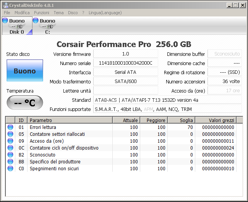This screenshot has width=248, height=202.
Task: Click the blue Buono health status button
Action: (25, 70)
